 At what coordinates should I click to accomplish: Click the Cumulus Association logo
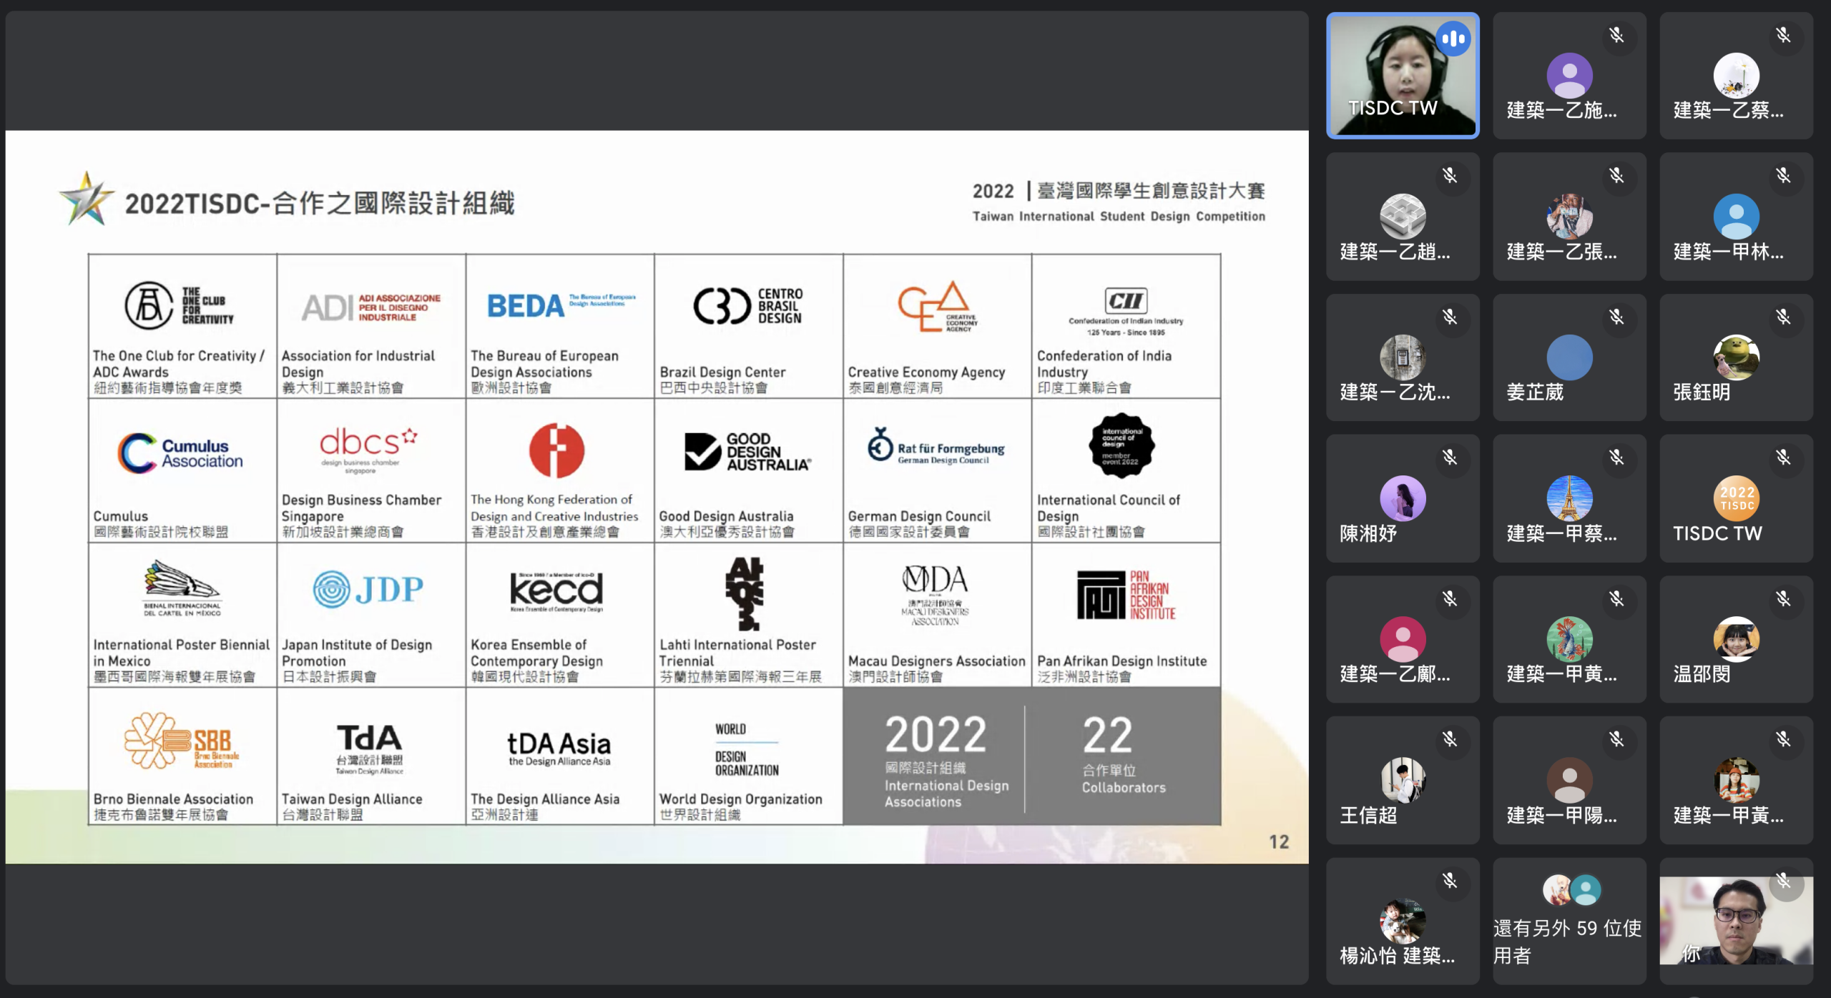[181, 453]
